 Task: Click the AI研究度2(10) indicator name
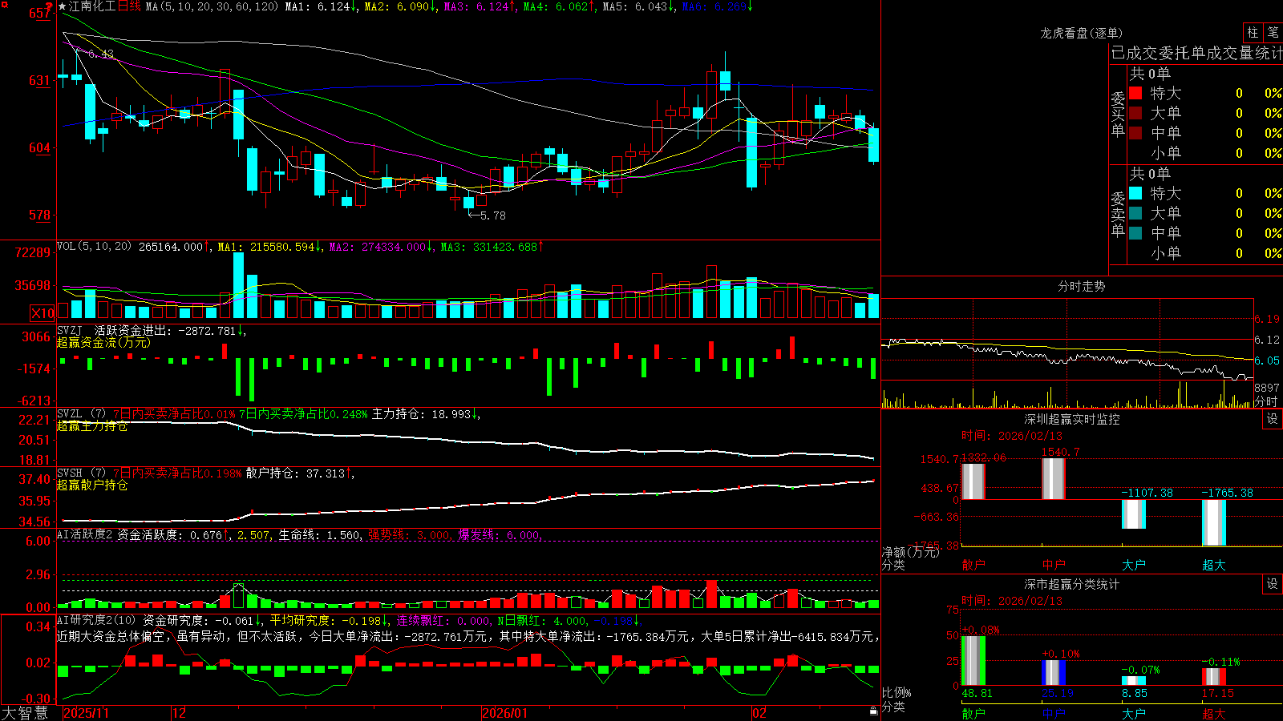click(96, 620)
